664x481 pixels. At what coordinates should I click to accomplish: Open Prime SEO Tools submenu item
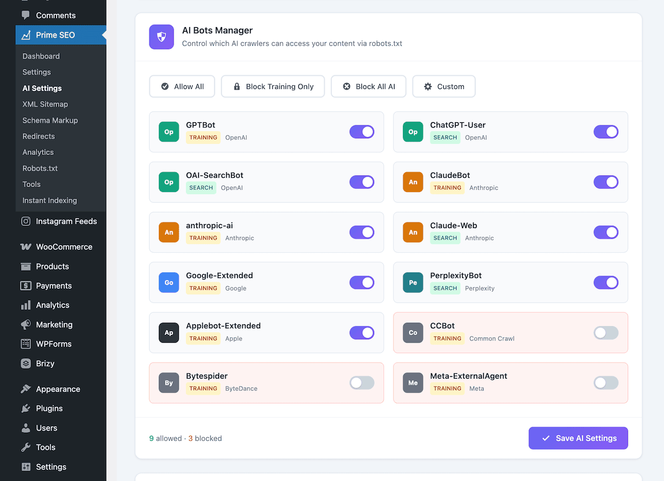tap(32, 185)
